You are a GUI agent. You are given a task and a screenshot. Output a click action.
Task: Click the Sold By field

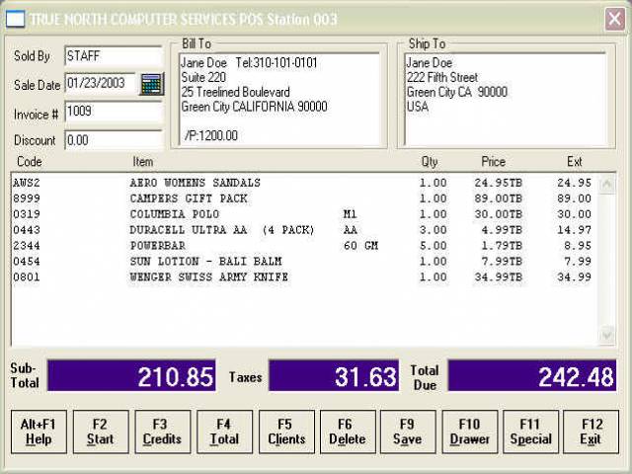[113, 56]
